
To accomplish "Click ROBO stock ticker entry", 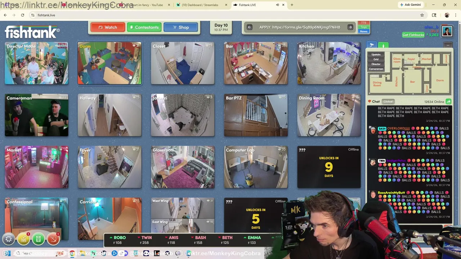I will tap(117, 240).
